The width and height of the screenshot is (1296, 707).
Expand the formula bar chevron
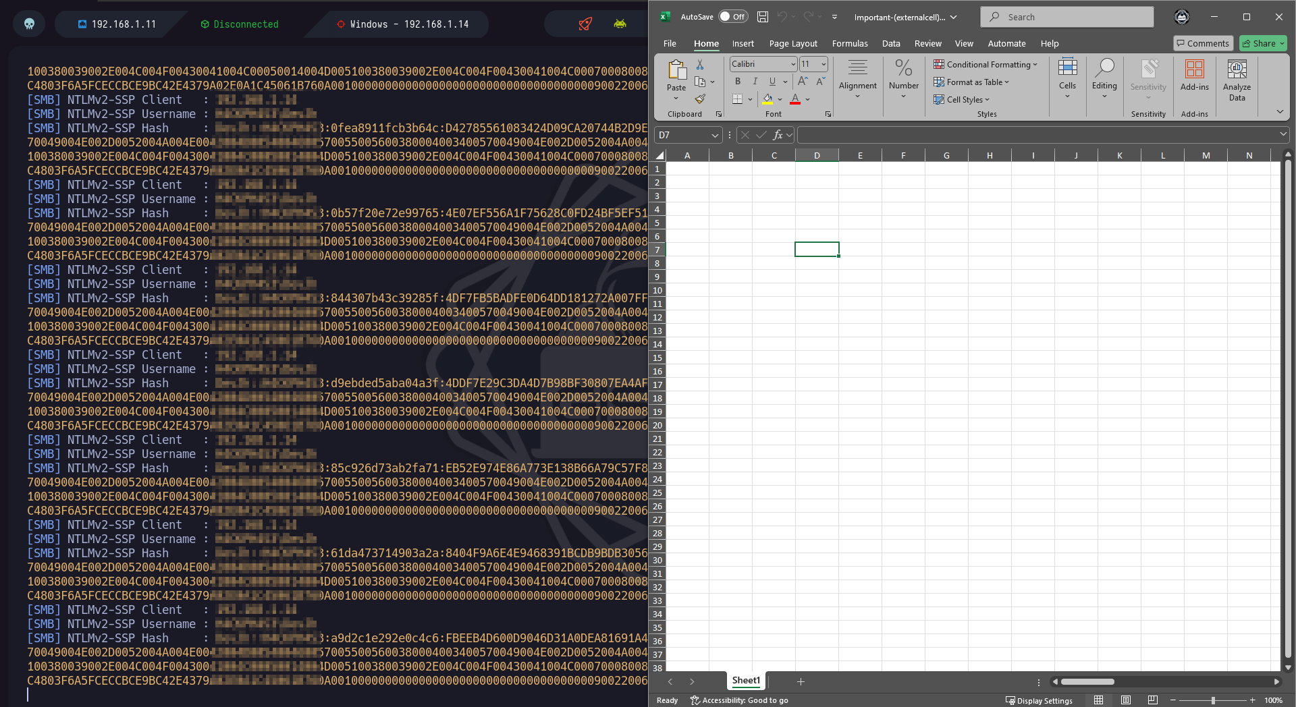[x=1283, y=135]
